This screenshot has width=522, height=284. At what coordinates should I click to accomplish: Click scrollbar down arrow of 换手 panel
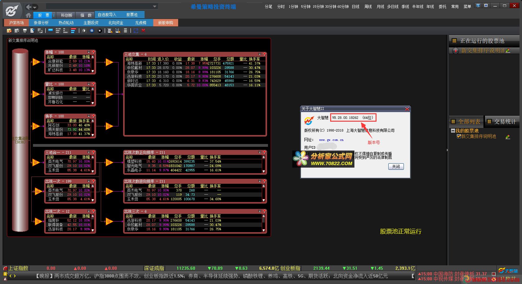(93, 135)
